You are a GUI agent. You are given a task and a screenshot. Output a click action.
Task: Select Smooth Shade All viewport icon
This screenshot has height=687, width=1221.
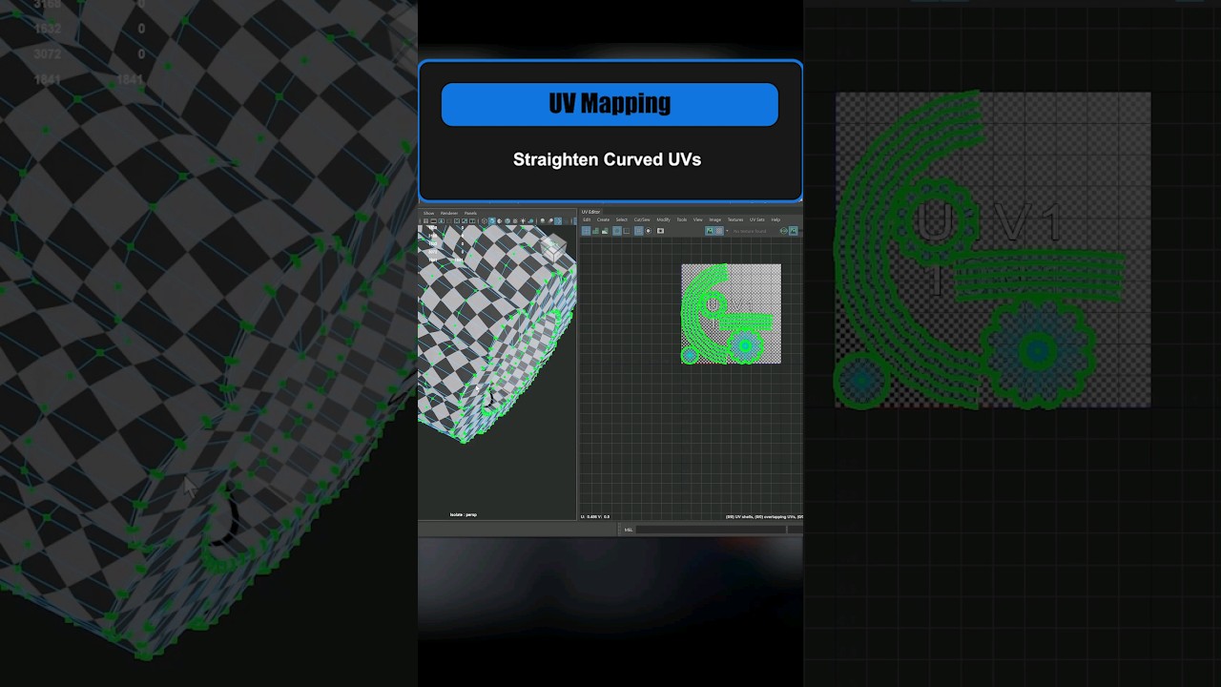pos(492,221)
